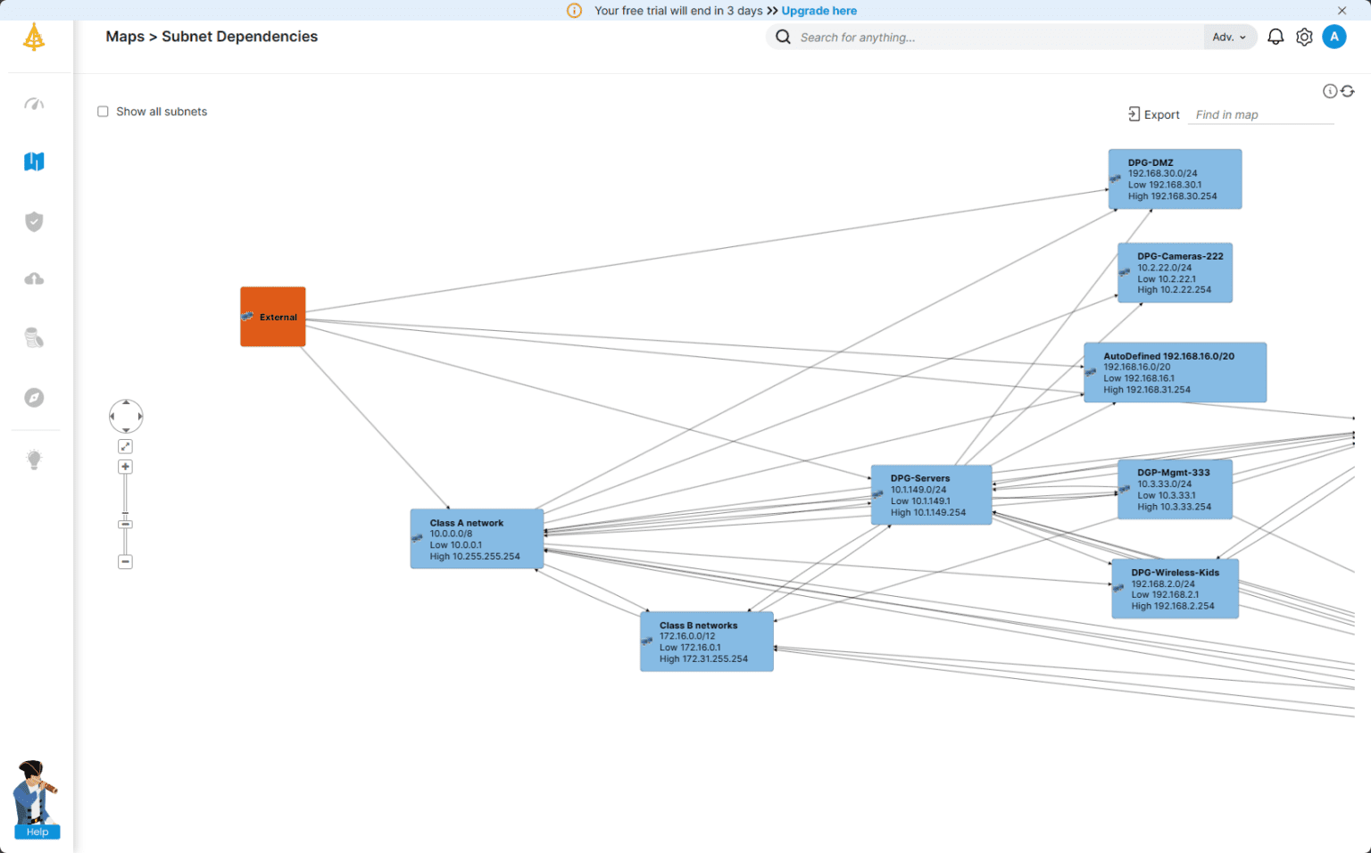Screen dimensions: 1371x853
Task: Export the subnet dependencies map
Action: [1153, 114]
